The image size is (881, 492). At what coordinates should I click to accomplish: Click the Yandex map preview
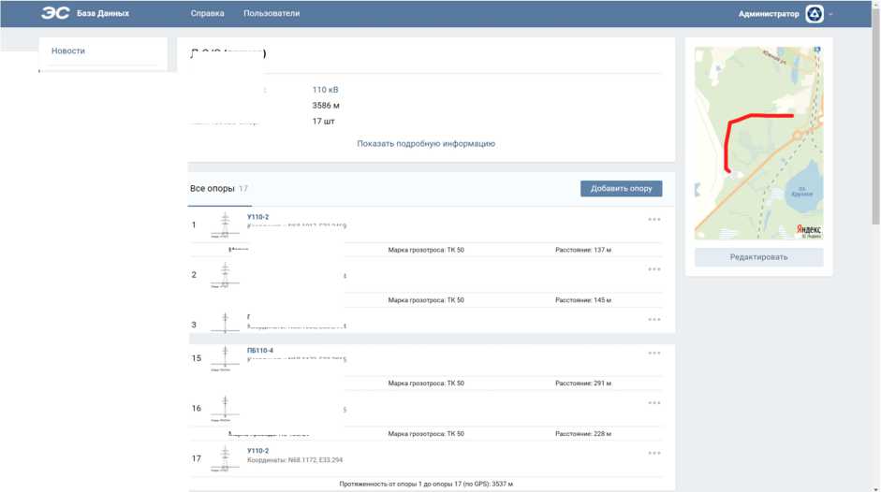pyautogui.click(x=758, y=143)
